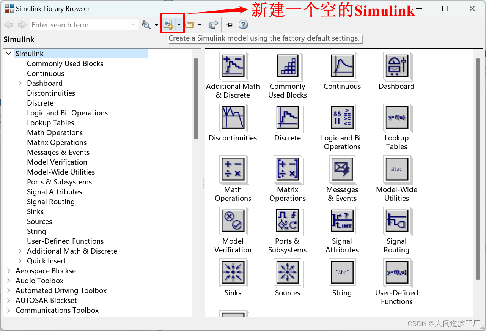Expand the Automated Driving Toolbox node
The height and width of the screenshot is (331, 486).
coord(9,291)
